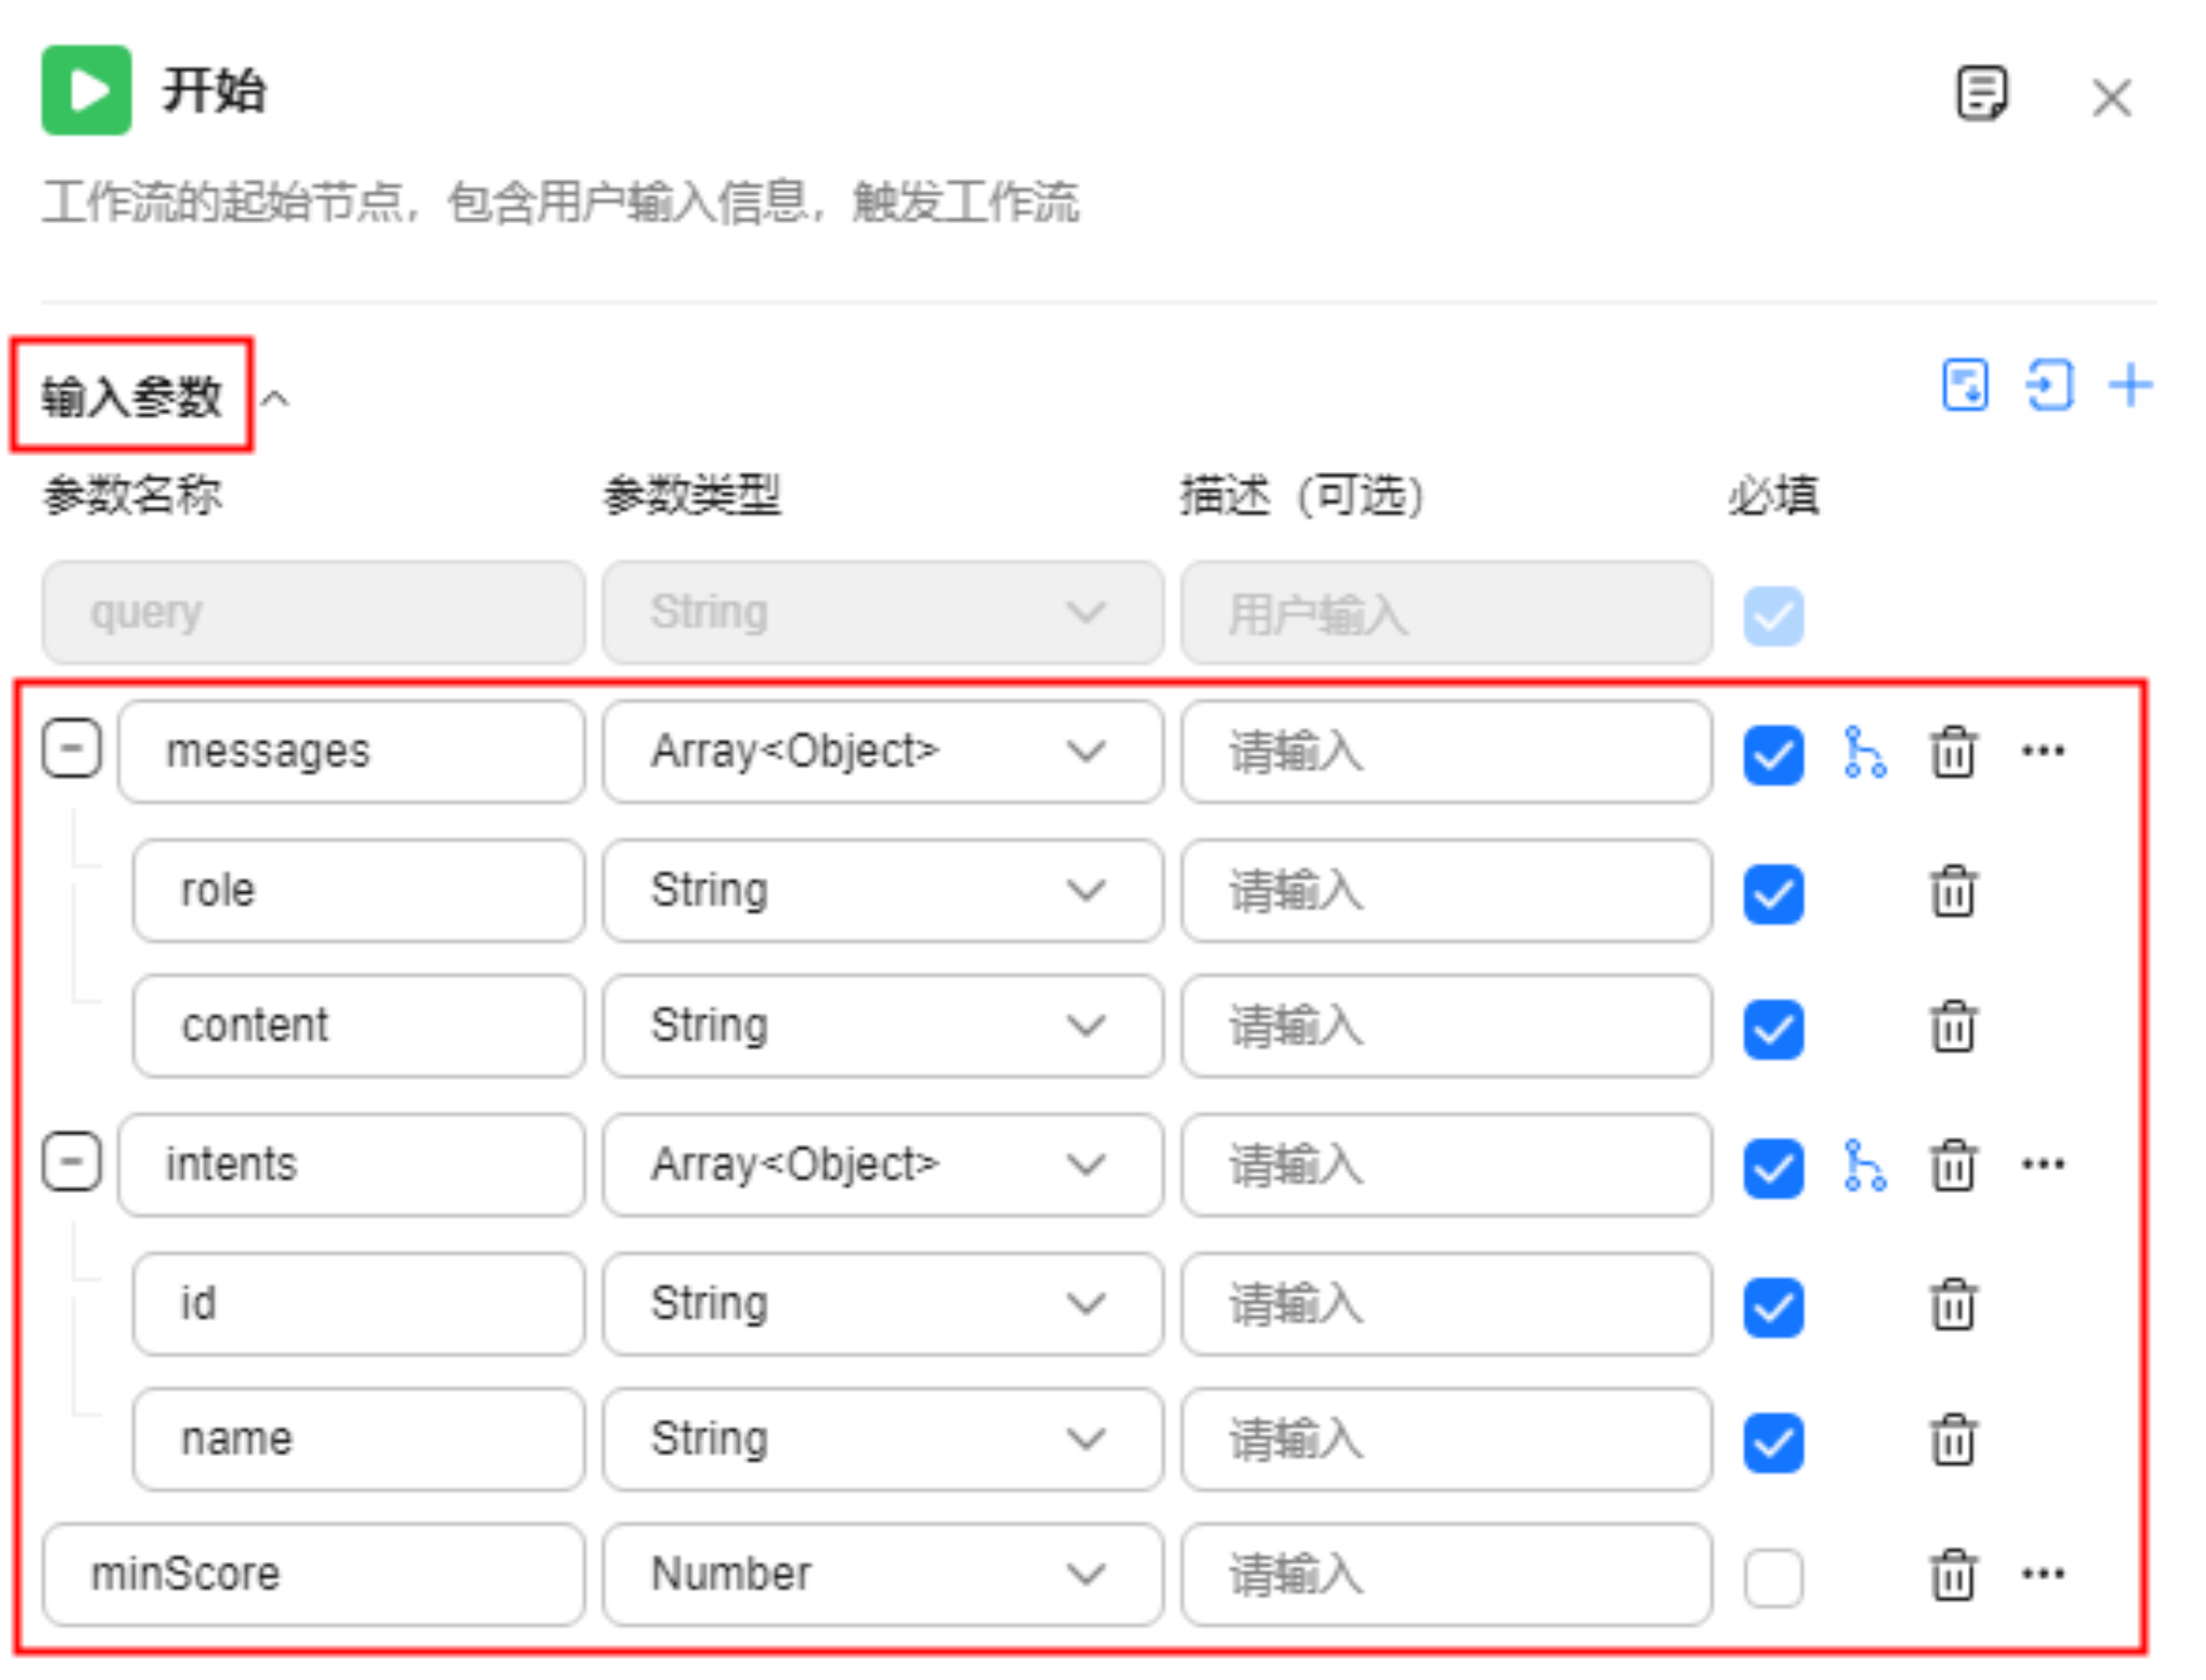Click description field of minScore row
Image resolution: width=2206 pixels, height=1680 pixels.
coord(1446,1574)
